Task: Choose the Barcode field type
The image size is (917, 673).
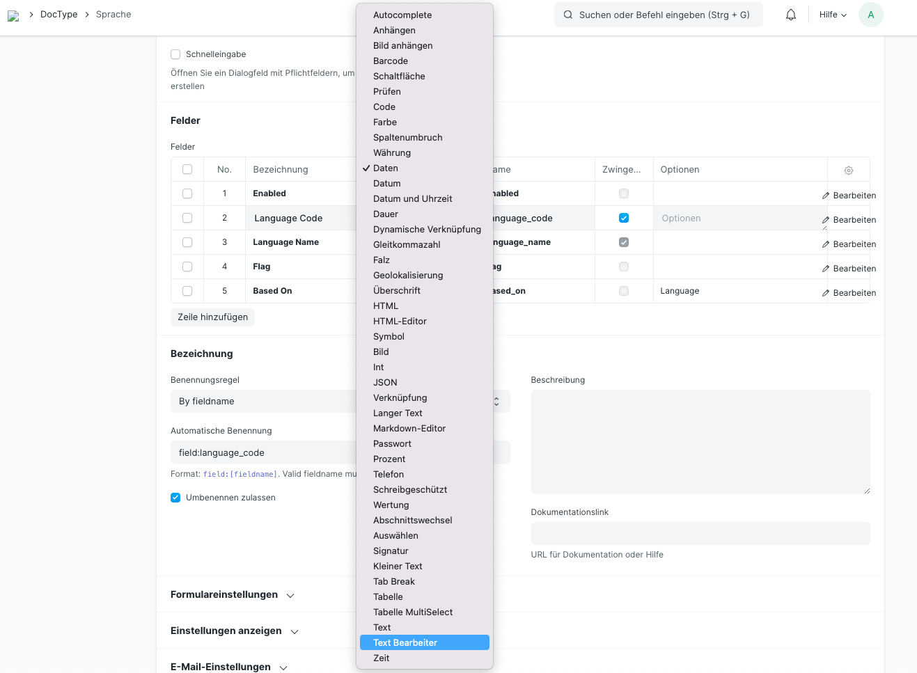Action: 425,61
